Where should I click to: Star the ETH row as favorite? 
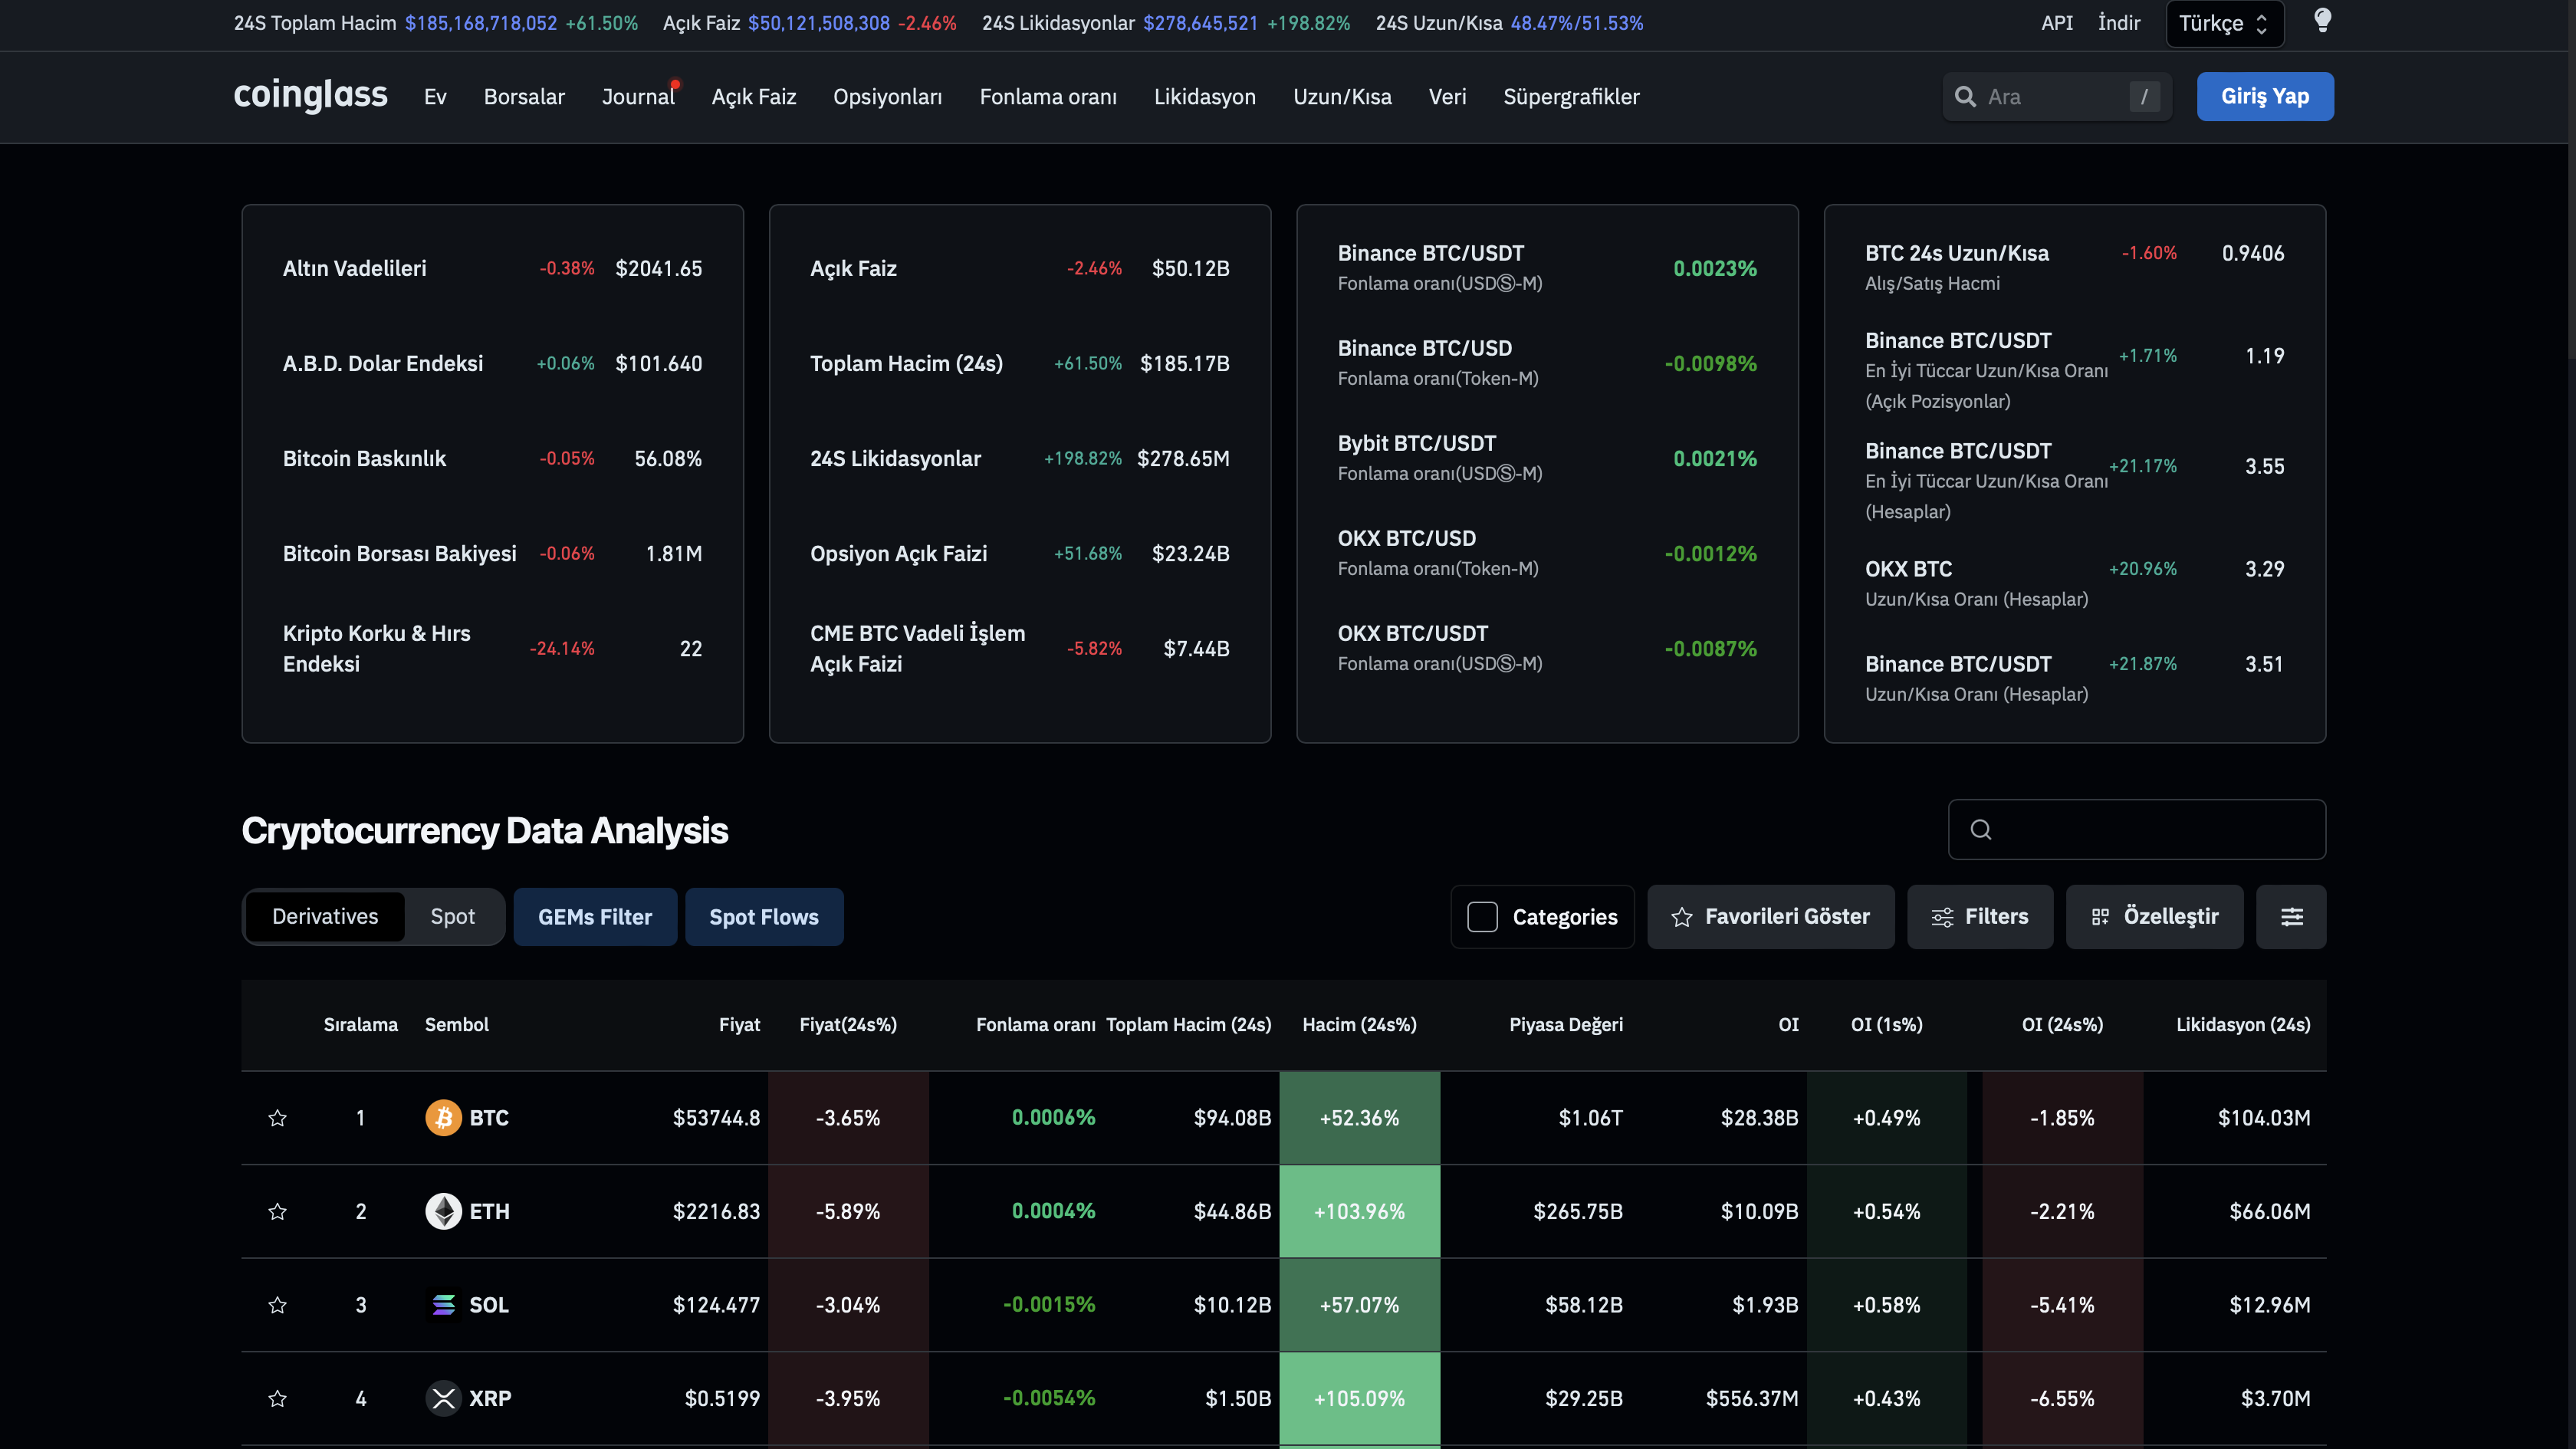click(278, 1211)
